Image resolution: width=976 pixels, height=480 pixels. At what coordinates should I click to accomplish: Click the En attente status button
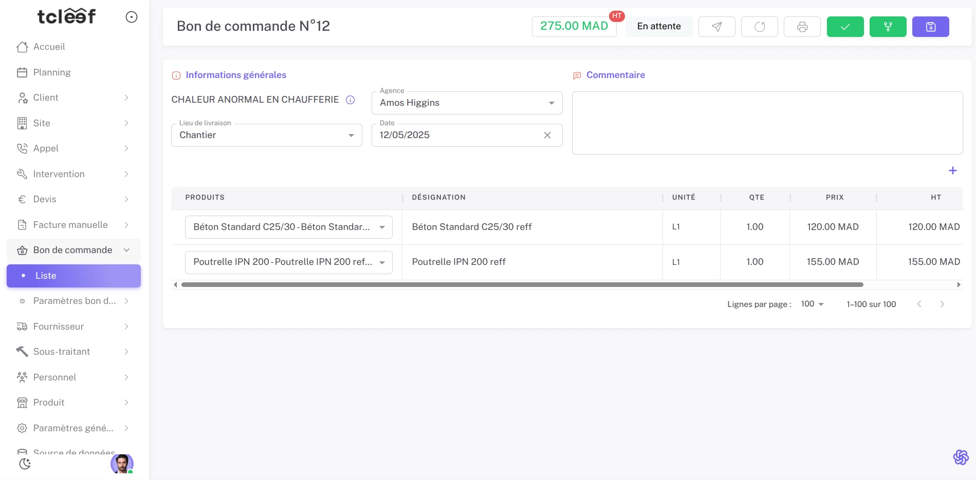[658, 26]
